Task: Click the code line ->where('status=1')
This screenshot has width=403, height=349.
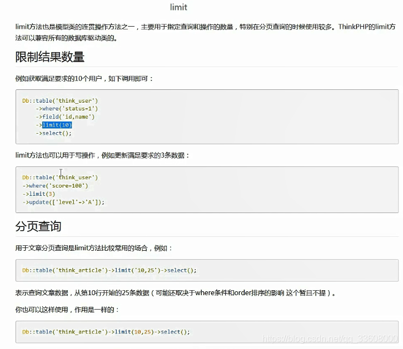Action: coord(67,109)
